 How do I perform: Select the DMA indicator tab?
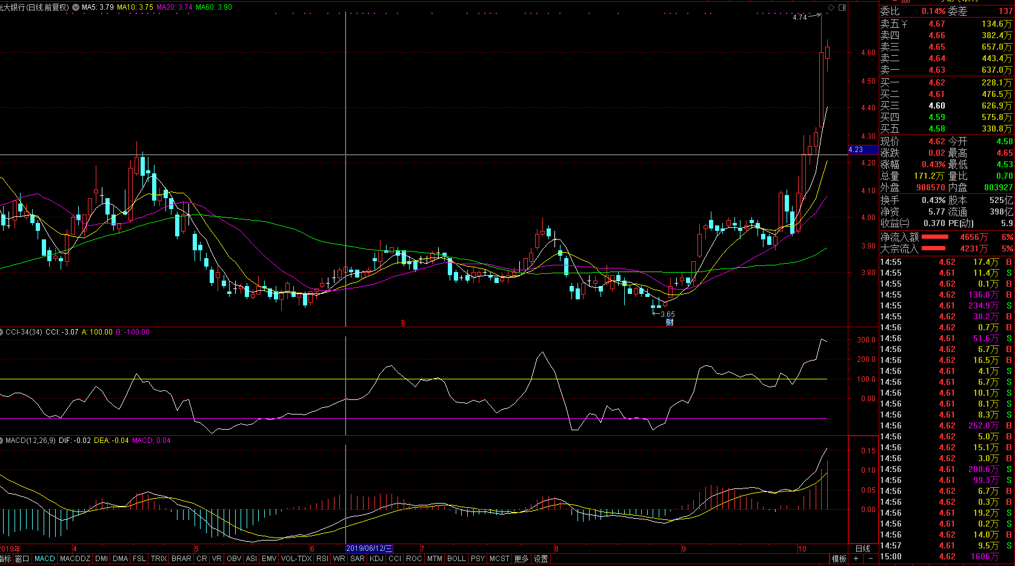[x=121, y=559]
